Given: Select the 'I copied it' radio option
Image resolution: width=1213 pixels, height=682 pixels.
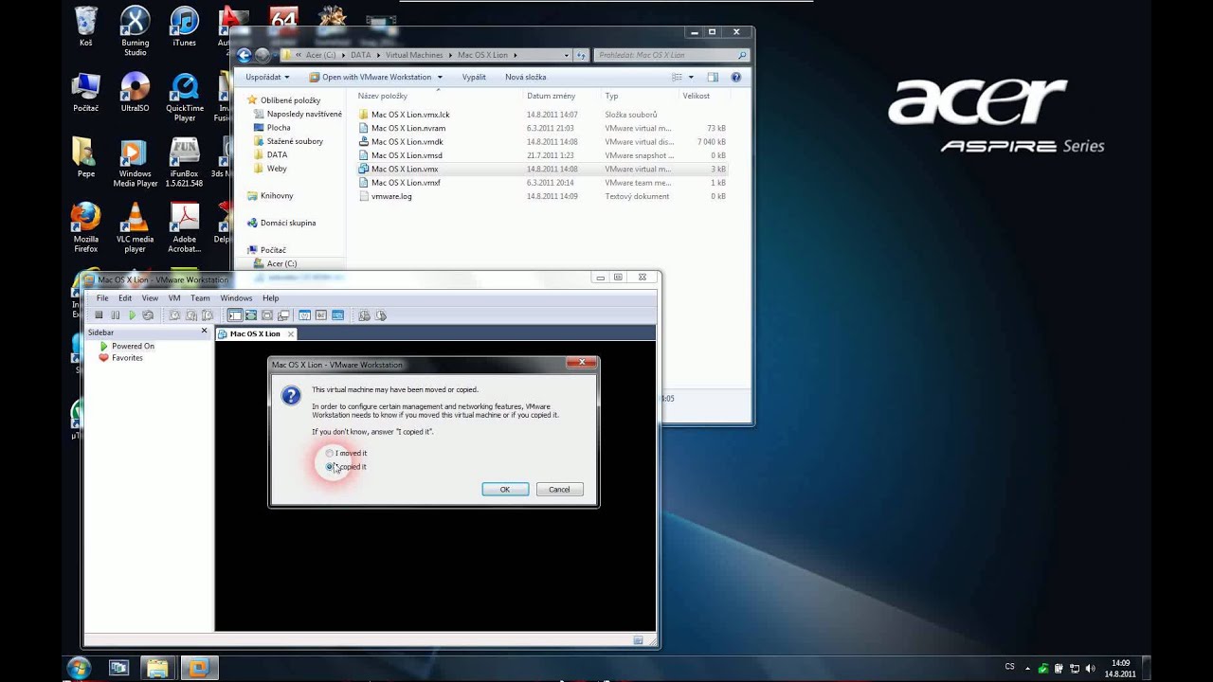Looking at the screenshot, I should (x=347, y=466).
